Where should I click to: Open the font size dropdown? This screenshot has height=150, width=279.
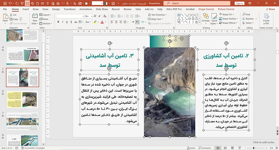click(x=92, y=16)
